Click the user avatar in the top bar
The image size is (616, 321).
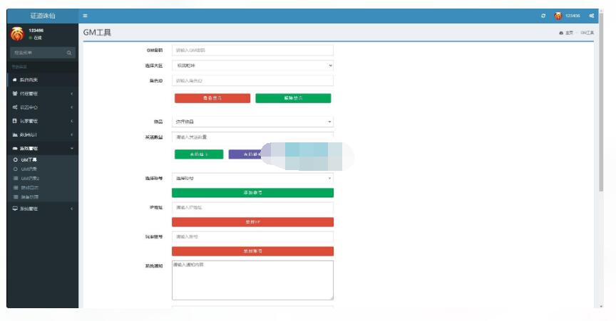558,16
